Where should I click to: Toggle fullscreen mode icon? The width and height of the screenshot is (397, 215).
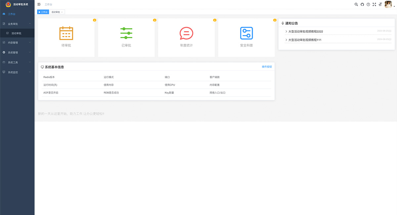click(x=374, y=4)
